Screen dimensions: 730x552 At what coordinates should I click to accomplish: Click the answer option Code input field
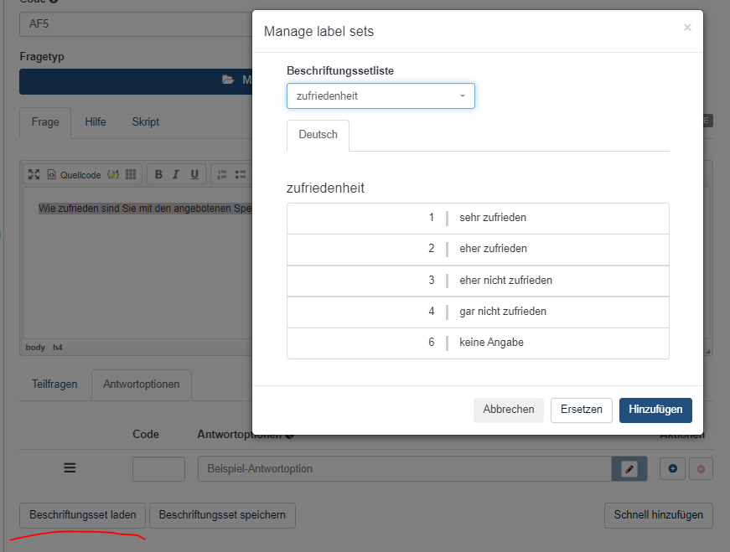pos(158,469)
